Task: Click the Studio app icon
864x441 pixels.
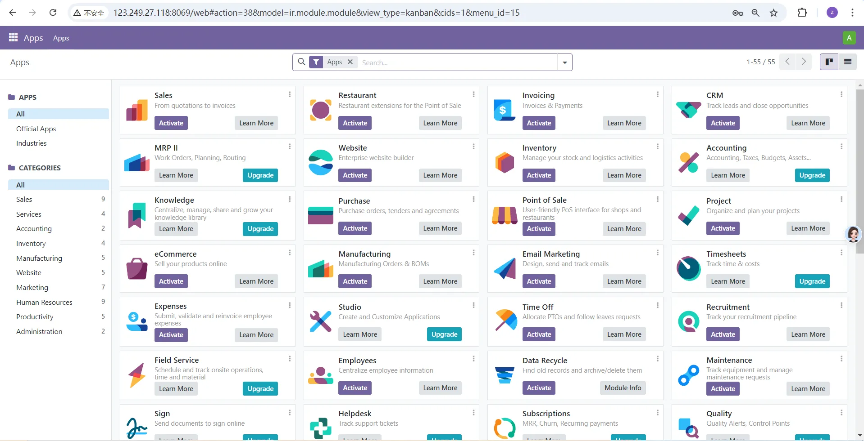Action: click(321, 321)
